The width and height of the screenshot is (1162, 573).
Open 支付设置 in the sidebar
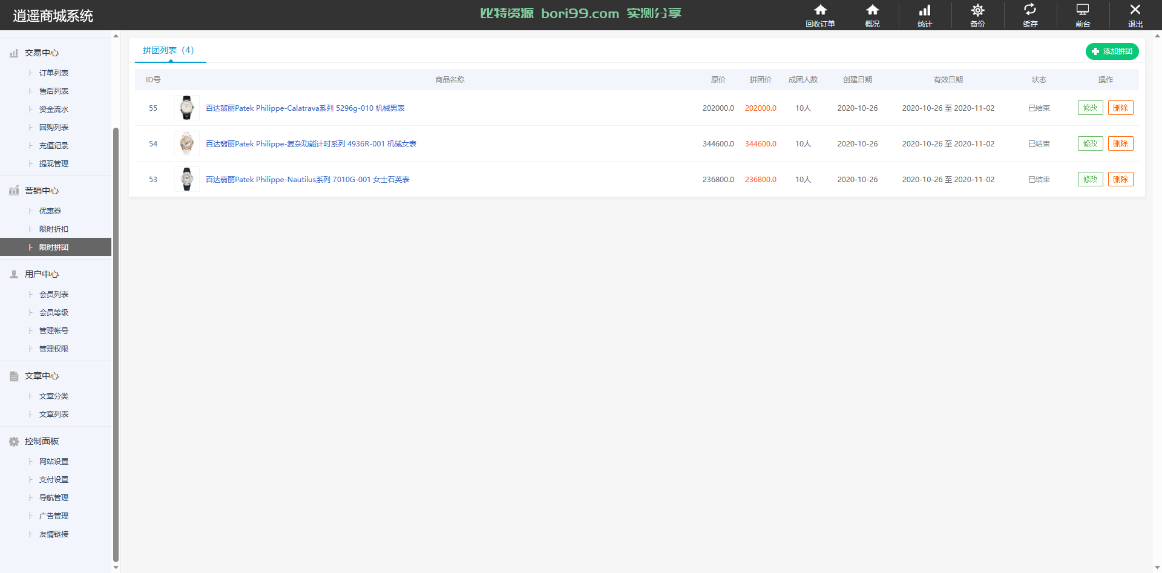pos(54,480)
